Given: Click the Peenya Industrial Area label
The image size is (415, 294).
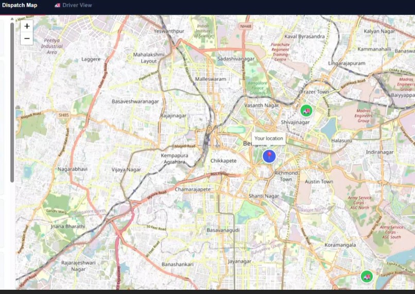Looking at the screenshot, I should coord(52,46).
